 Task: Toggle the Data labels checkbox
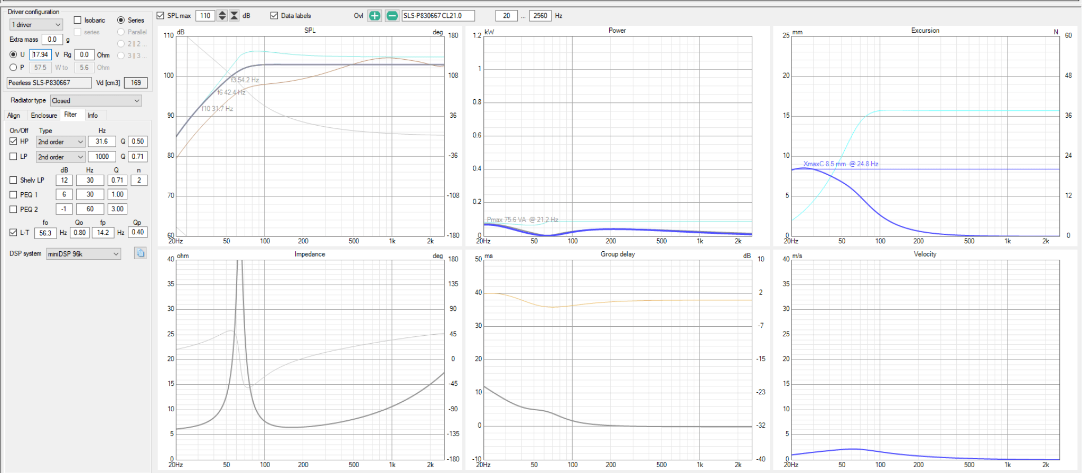point(274,16)
